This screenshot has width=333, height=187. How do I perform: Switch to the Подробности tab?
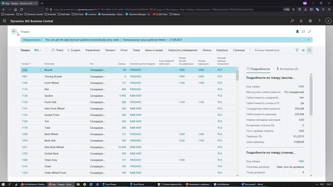[258, 69]
